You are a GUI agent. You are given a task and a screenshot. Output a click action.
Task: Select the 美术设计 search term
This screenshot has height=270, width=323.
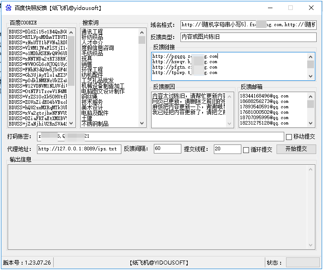click(x=92, y=107)
